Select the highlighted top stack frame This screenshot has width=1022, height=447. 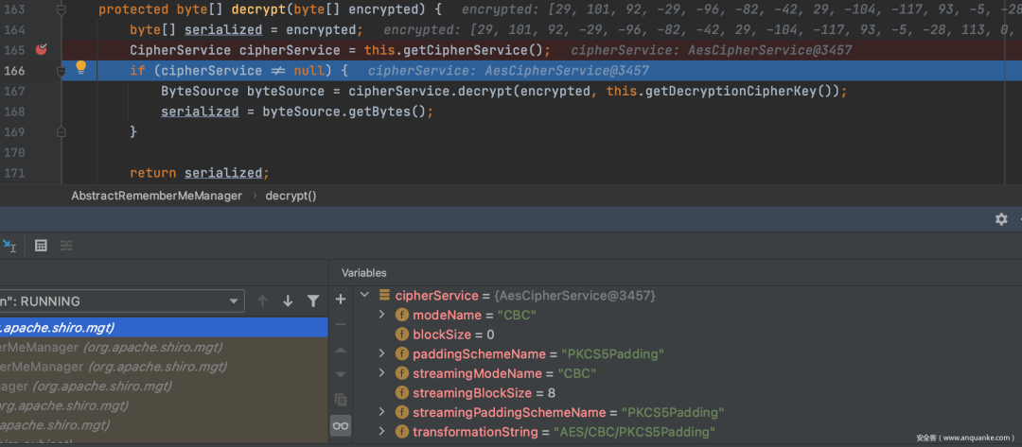[x=164, y=327]
